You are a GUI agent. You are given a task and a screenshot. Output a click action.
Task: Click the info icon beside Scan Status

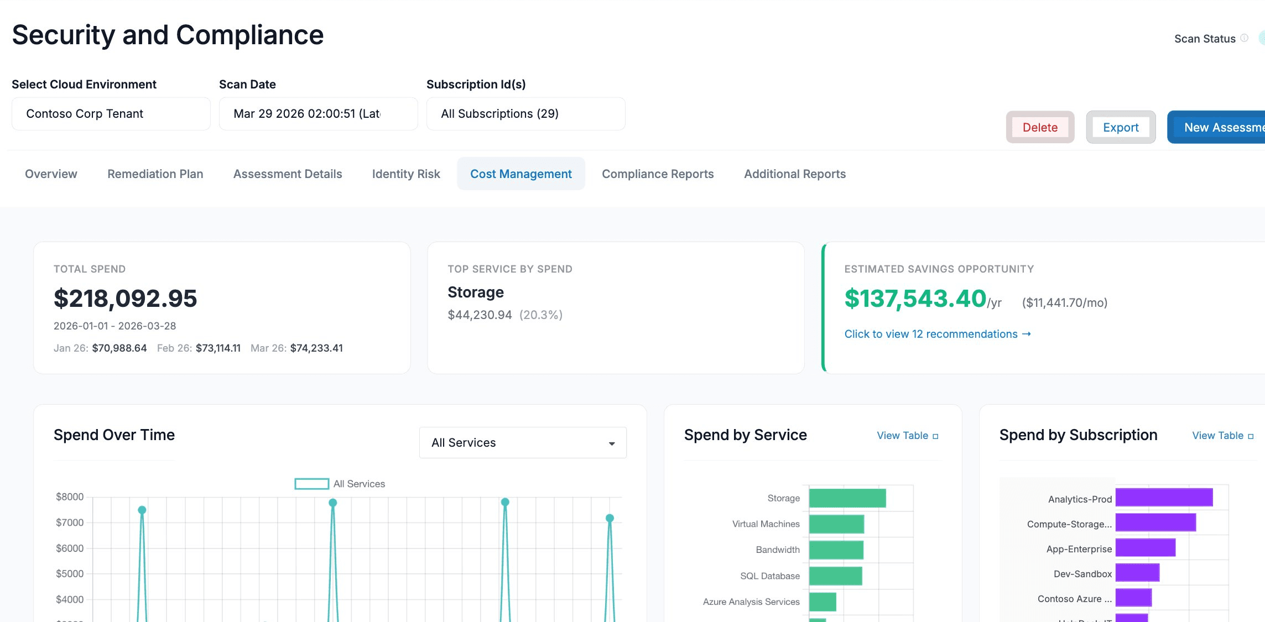(x=1245, y=38)
